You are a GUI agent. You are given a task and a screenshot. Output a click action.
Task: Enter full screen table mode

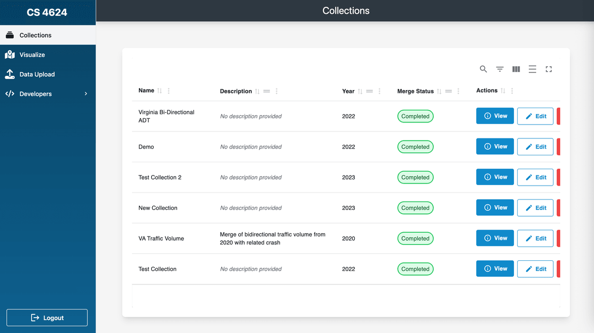pyautogui.click(x=549, y=69)
